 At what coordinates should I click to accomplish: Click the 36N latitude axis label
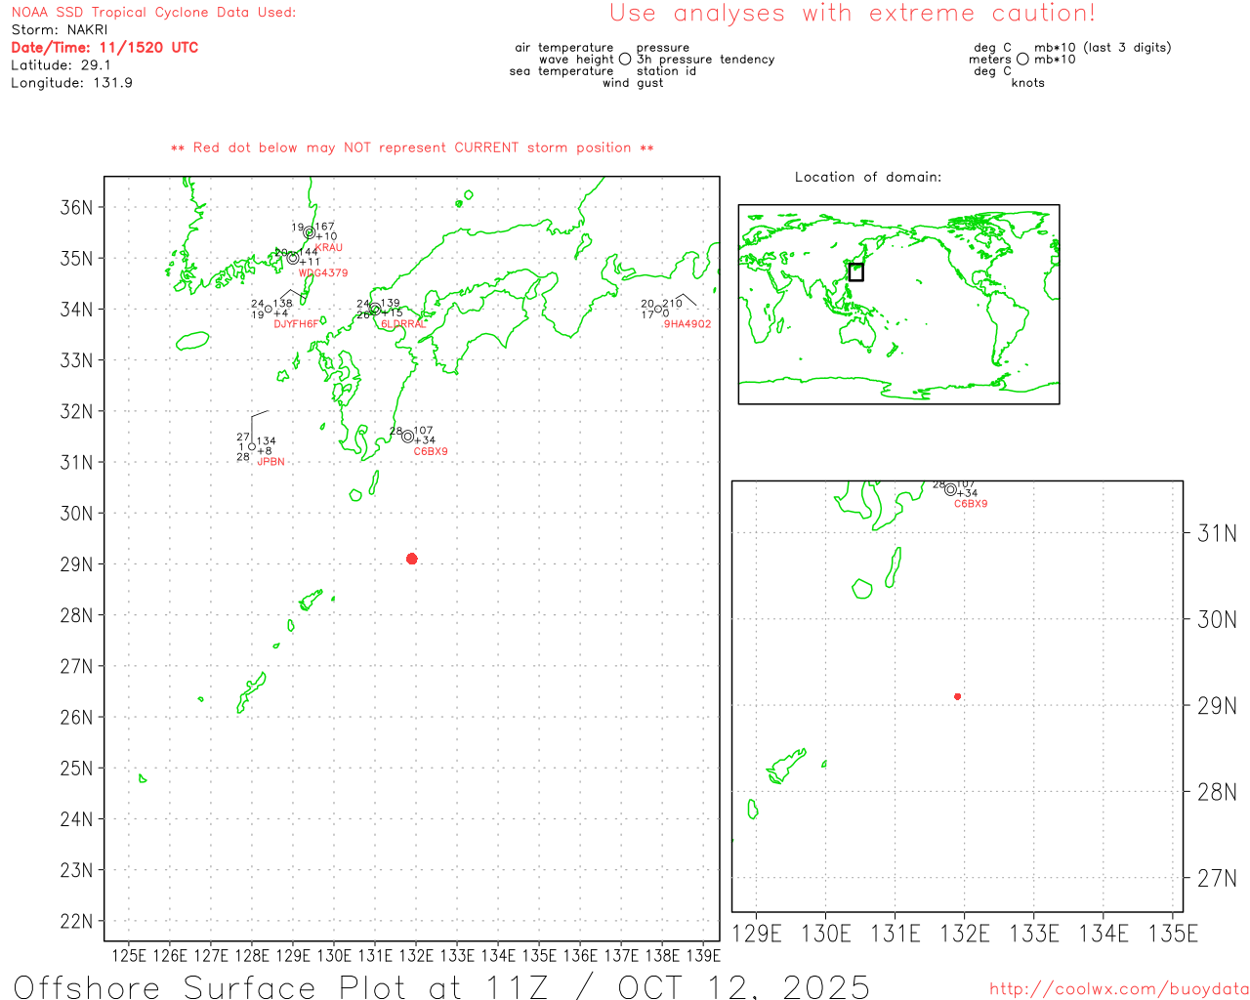[x=77, y=207]
